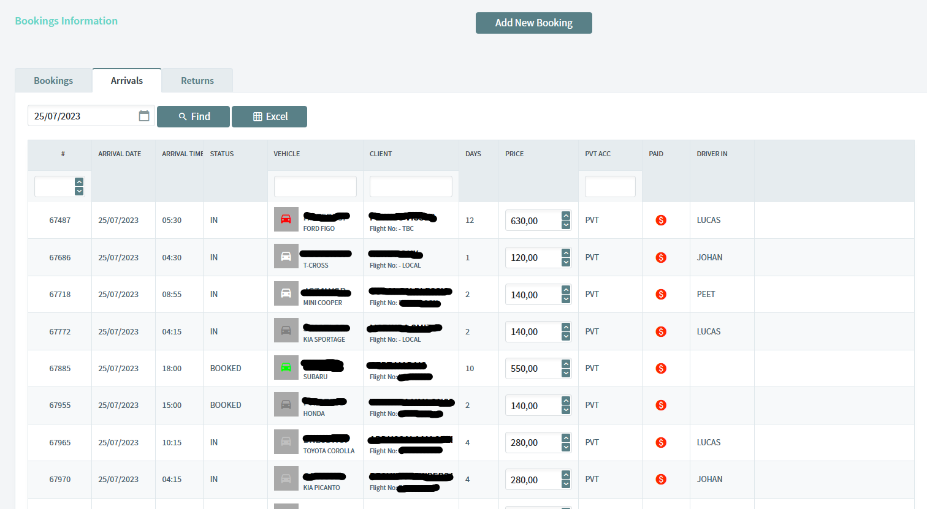Sort by the Arrival Date column header
Screen dimensions: 927x509
120,154
